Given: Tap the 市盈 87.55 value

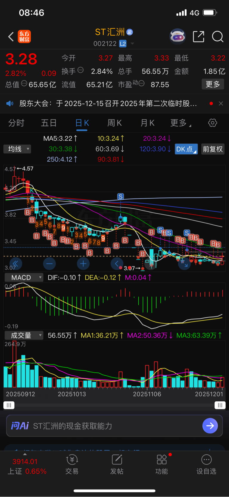Looking at the screenshot, I should tap(160, 85).
